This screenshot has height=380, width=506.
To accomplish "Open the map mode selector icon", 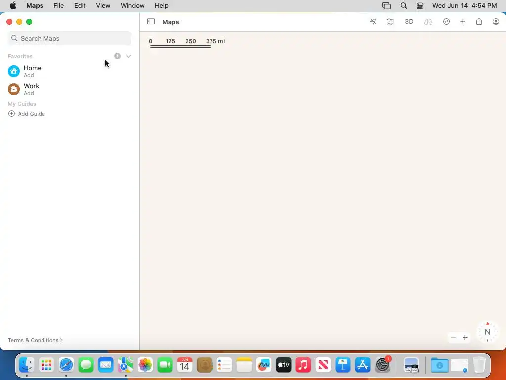I will coord(390,22).
